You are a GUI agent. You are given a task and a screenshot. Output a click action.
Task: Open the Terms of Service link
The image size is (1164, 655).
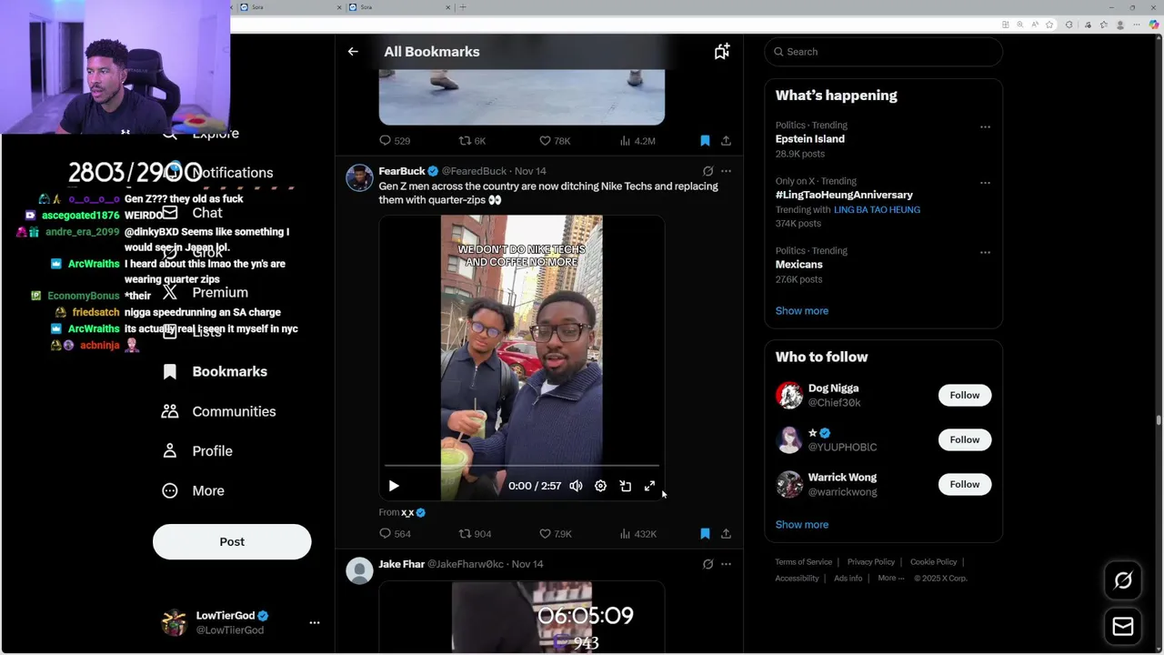pos(804,562)
